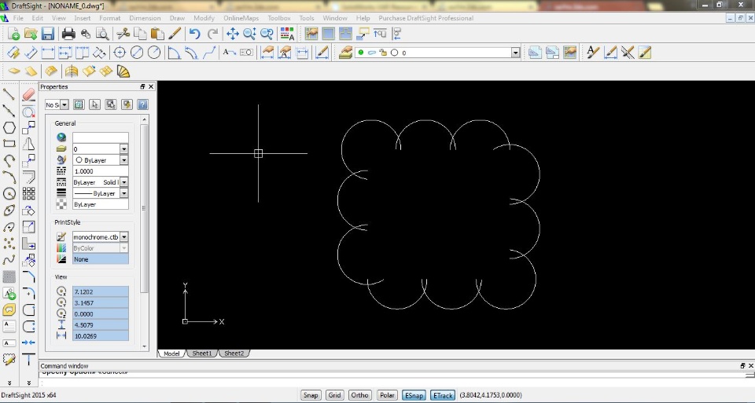Expand the ByLayer line color dropdown
The width and height of the screenshot is (755, 403).
pos(123,160)
